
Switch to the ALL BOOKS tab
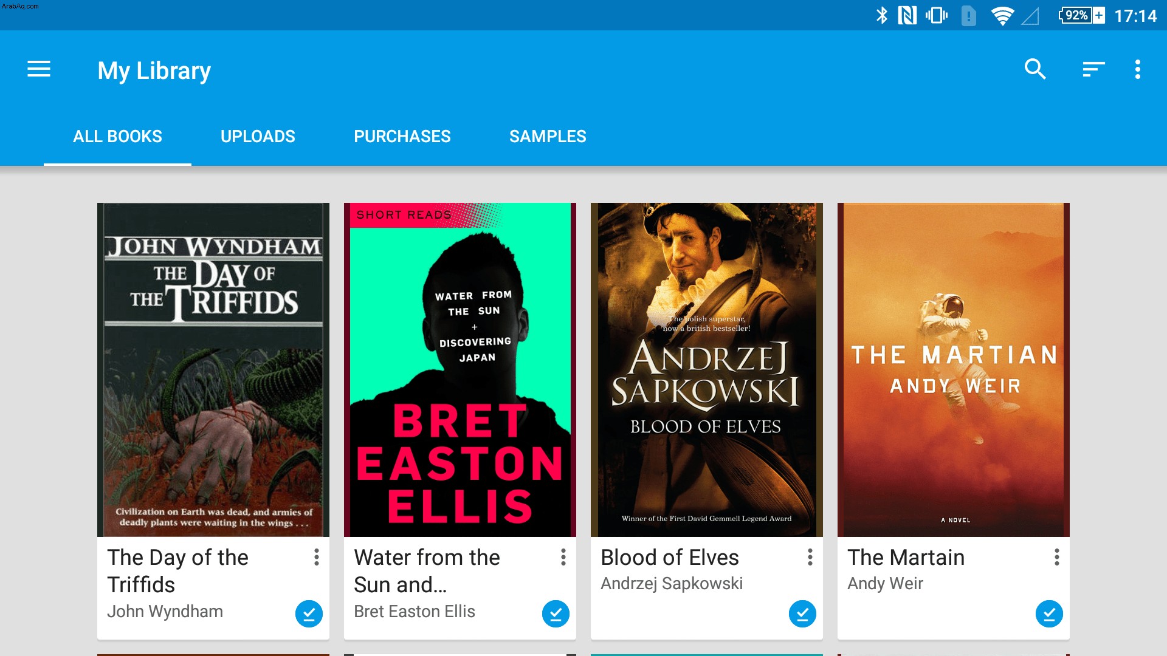click(x=117, y=136)
